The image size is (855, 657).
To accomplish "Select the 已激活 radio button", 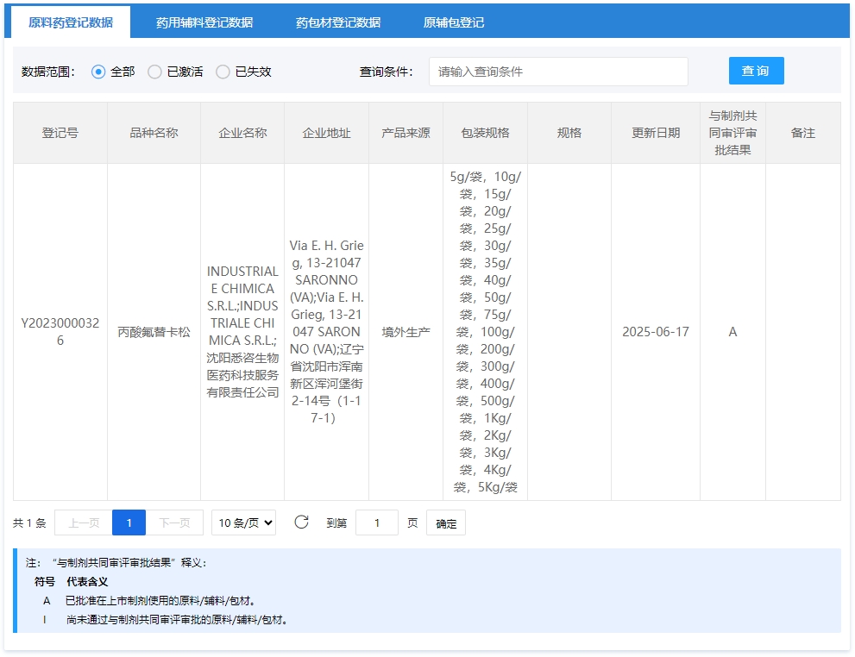I will (155, 72).
